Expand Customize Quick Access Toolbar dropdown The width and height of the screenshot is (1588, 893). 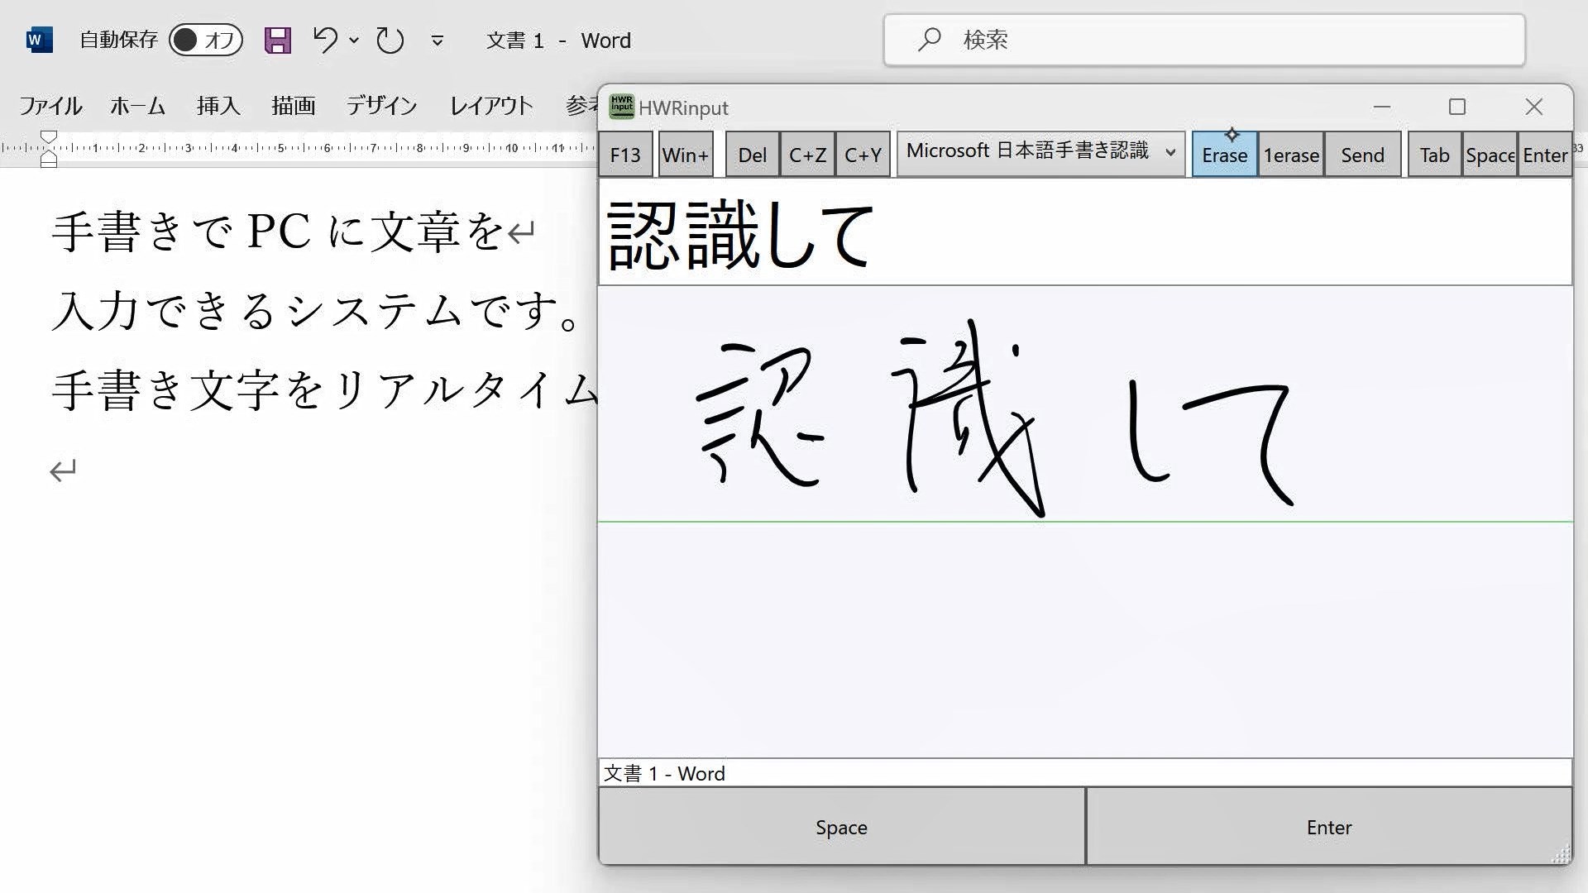pos(438,40)
